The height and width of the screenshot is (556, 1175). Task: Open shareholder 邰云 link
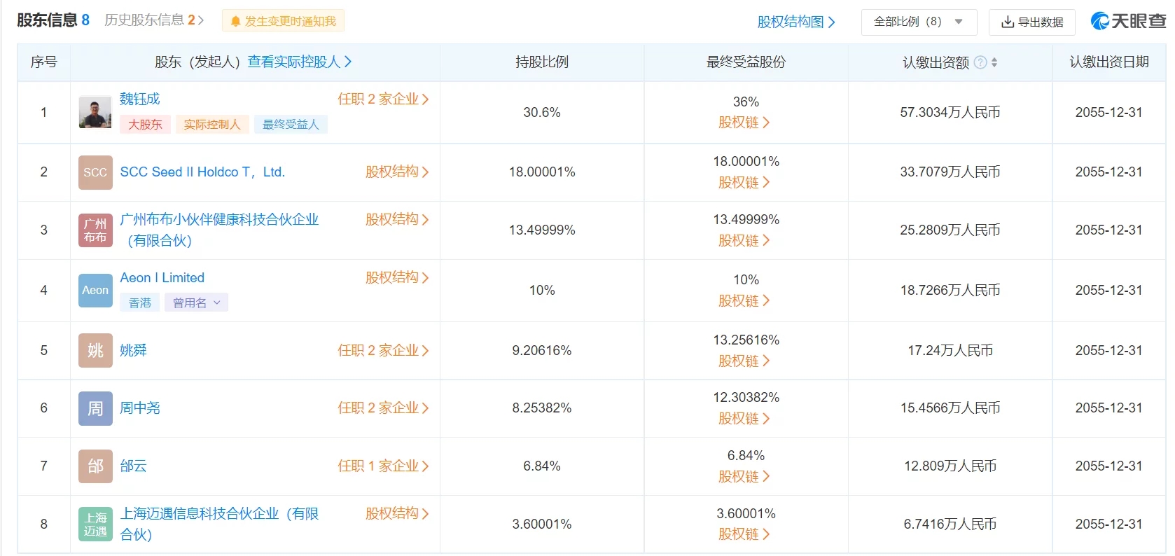point(133,466)
